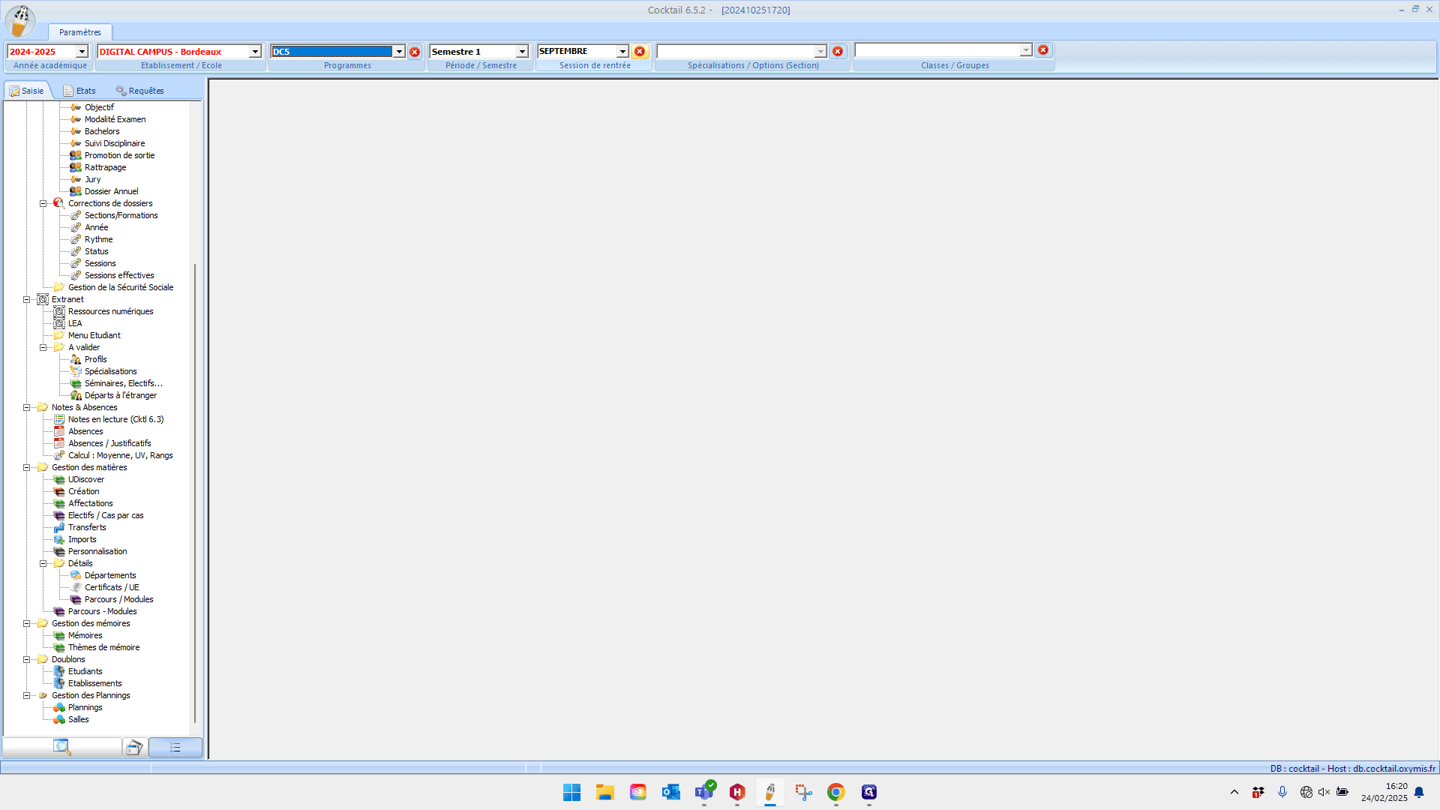Open Sessions effectives tree item
Image resolution: width=1440 pixels, height=810 pixels.
coord(119,275)
